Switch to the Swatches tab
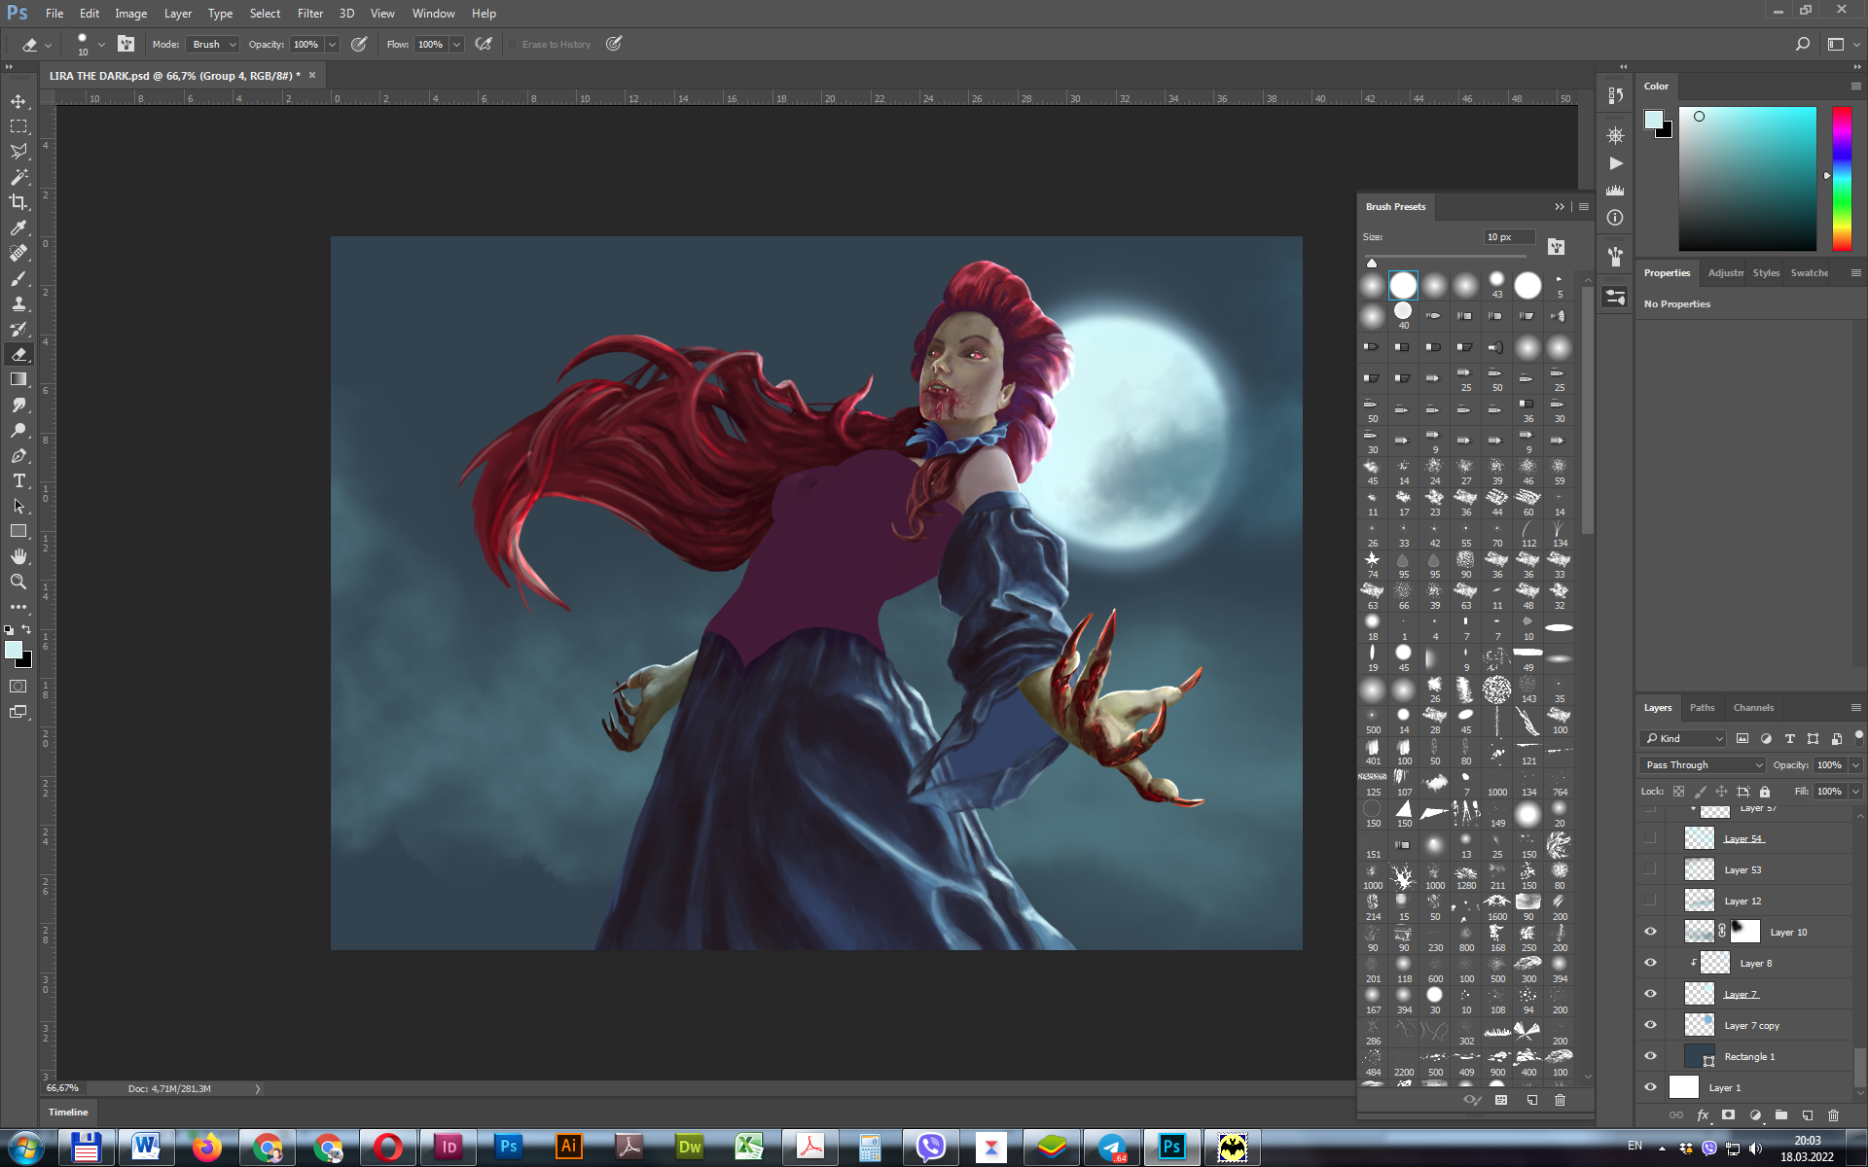The image size is (1868, 1167). click(x=1810, y=273)
